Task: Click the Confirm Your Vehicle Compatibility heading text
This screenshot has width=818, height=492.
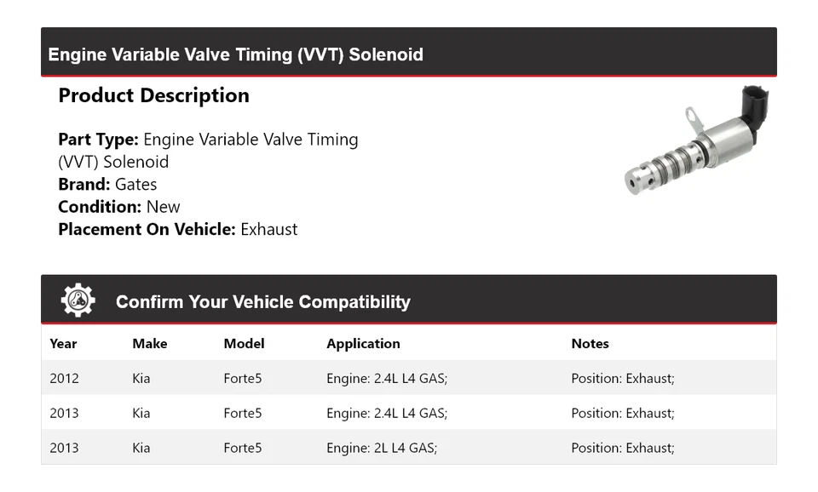Action: coord(262,302)
